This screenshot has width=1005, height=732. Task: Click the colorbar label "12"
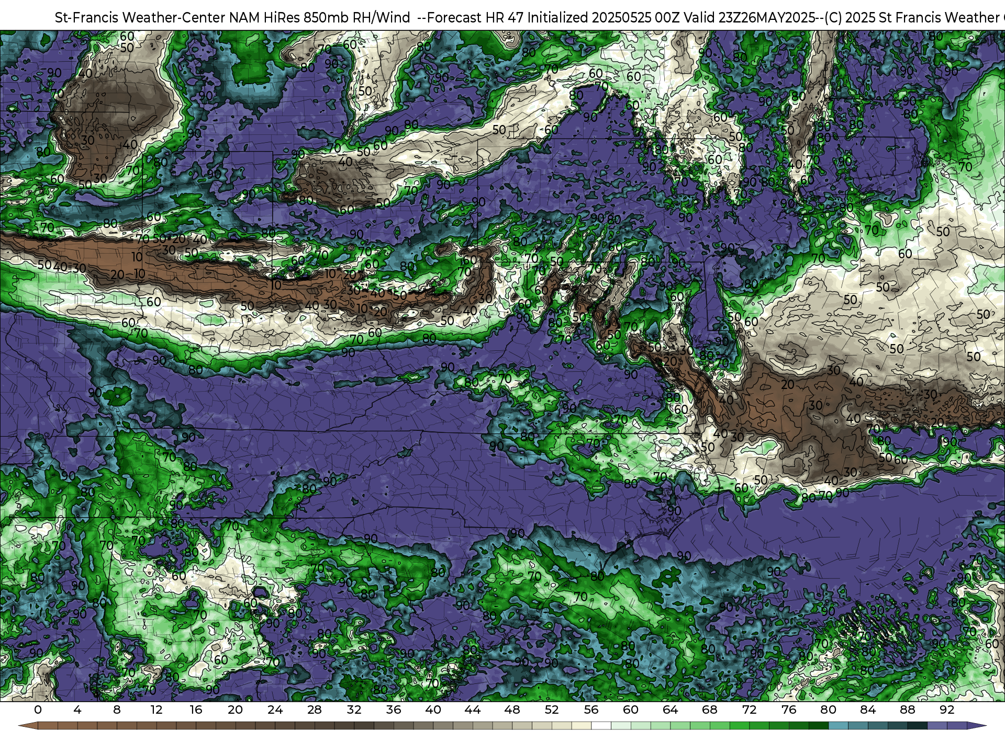pyautogui.click(x=157, y=710)
